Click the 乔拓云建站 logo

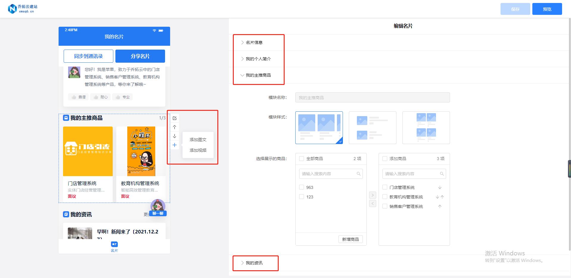tap(23, 9)
